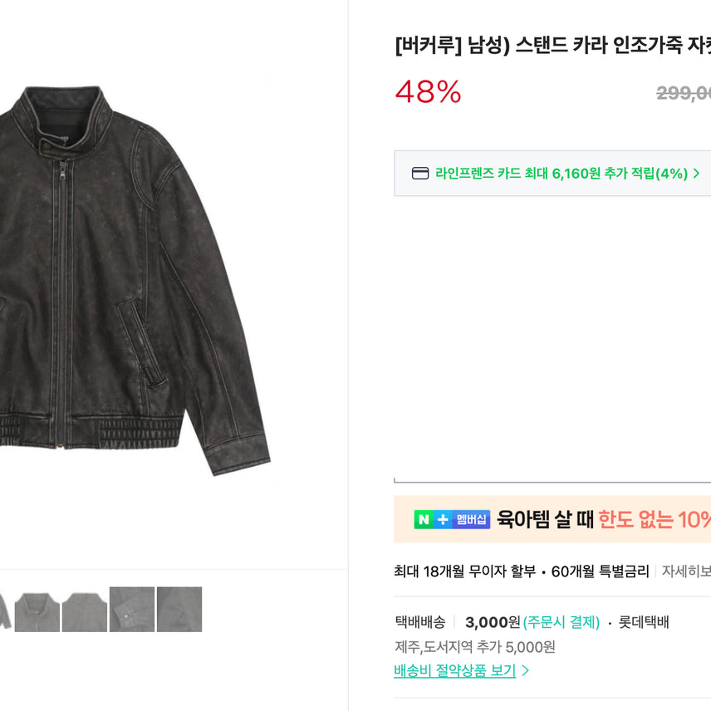Select the sleeve cuff button detail thumbnail
Image resolution: width=711 pixels, height=711 pixels.
132,610
